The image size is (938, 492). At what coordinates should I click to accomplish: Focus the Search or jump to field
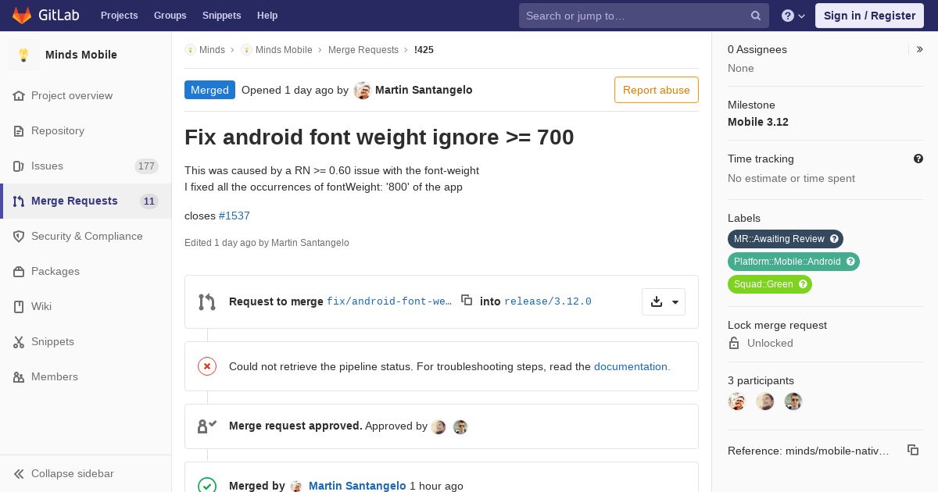click(x=644, y=16)
